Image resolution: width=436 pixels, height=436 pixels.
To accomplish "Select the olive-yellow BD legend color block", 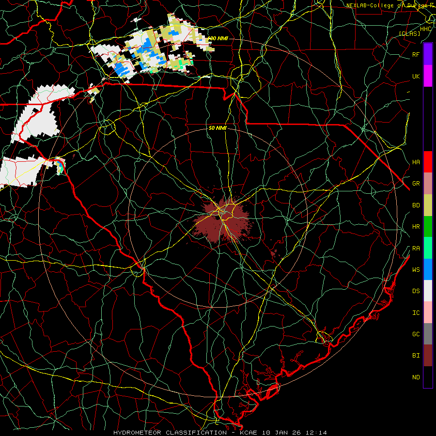I will pos(428,205).
